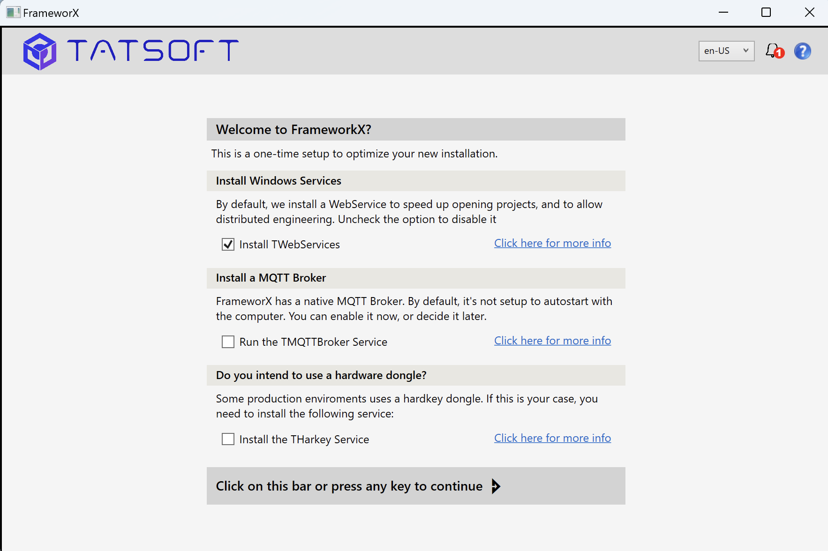Open the en-US language dropdown
The image size is (828, 551).
[x=726, y=51]
